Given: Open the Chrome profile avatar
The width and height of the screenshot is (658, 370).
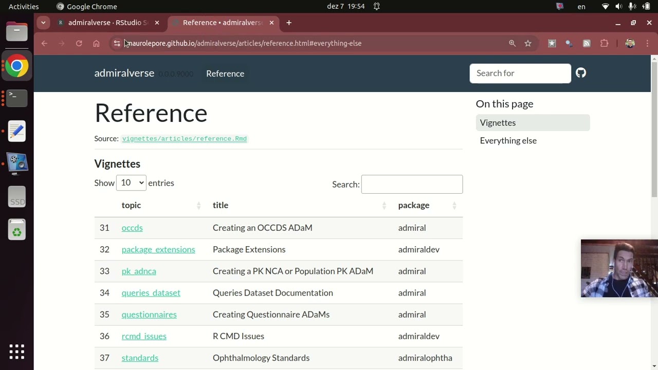Looking at the screenshot, I should [630, 43].
